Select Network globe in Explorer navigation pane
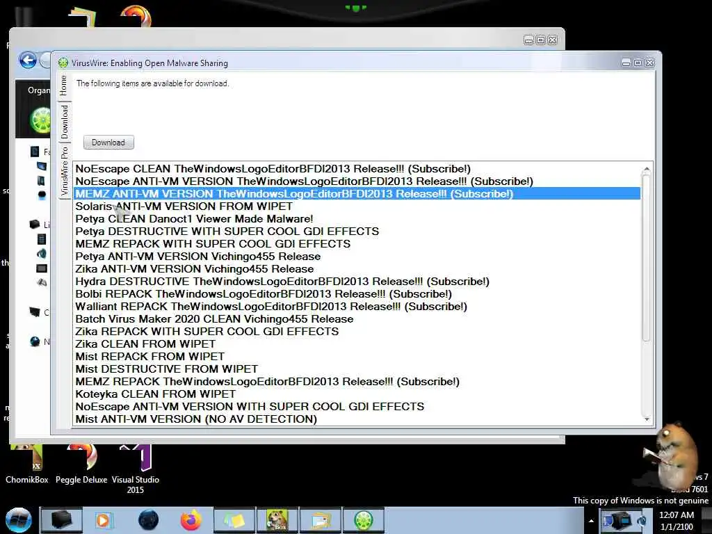 tap(35, 341)
